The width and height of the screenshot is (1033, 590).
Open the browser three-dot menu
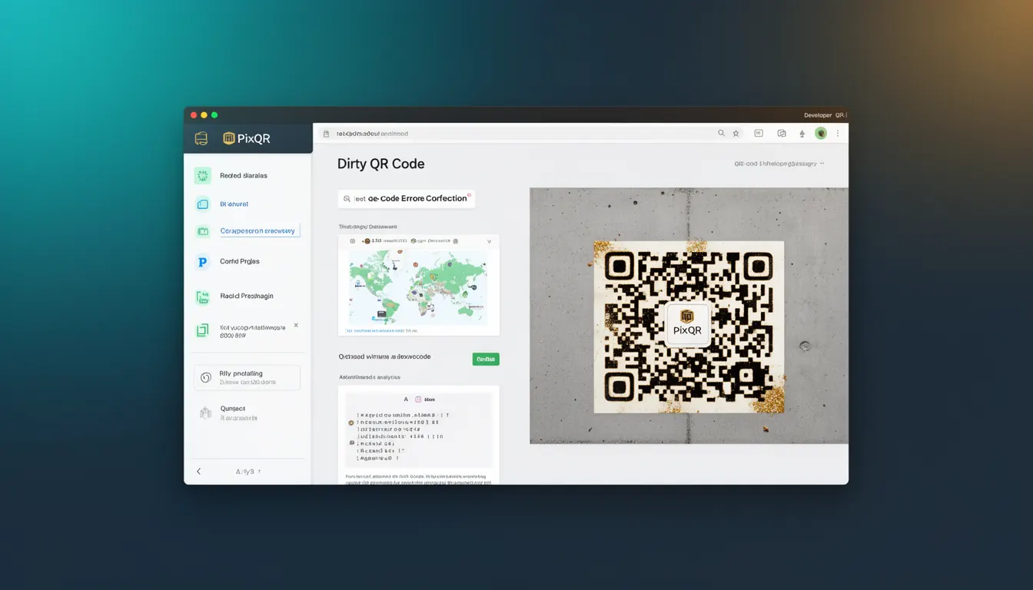838,133
